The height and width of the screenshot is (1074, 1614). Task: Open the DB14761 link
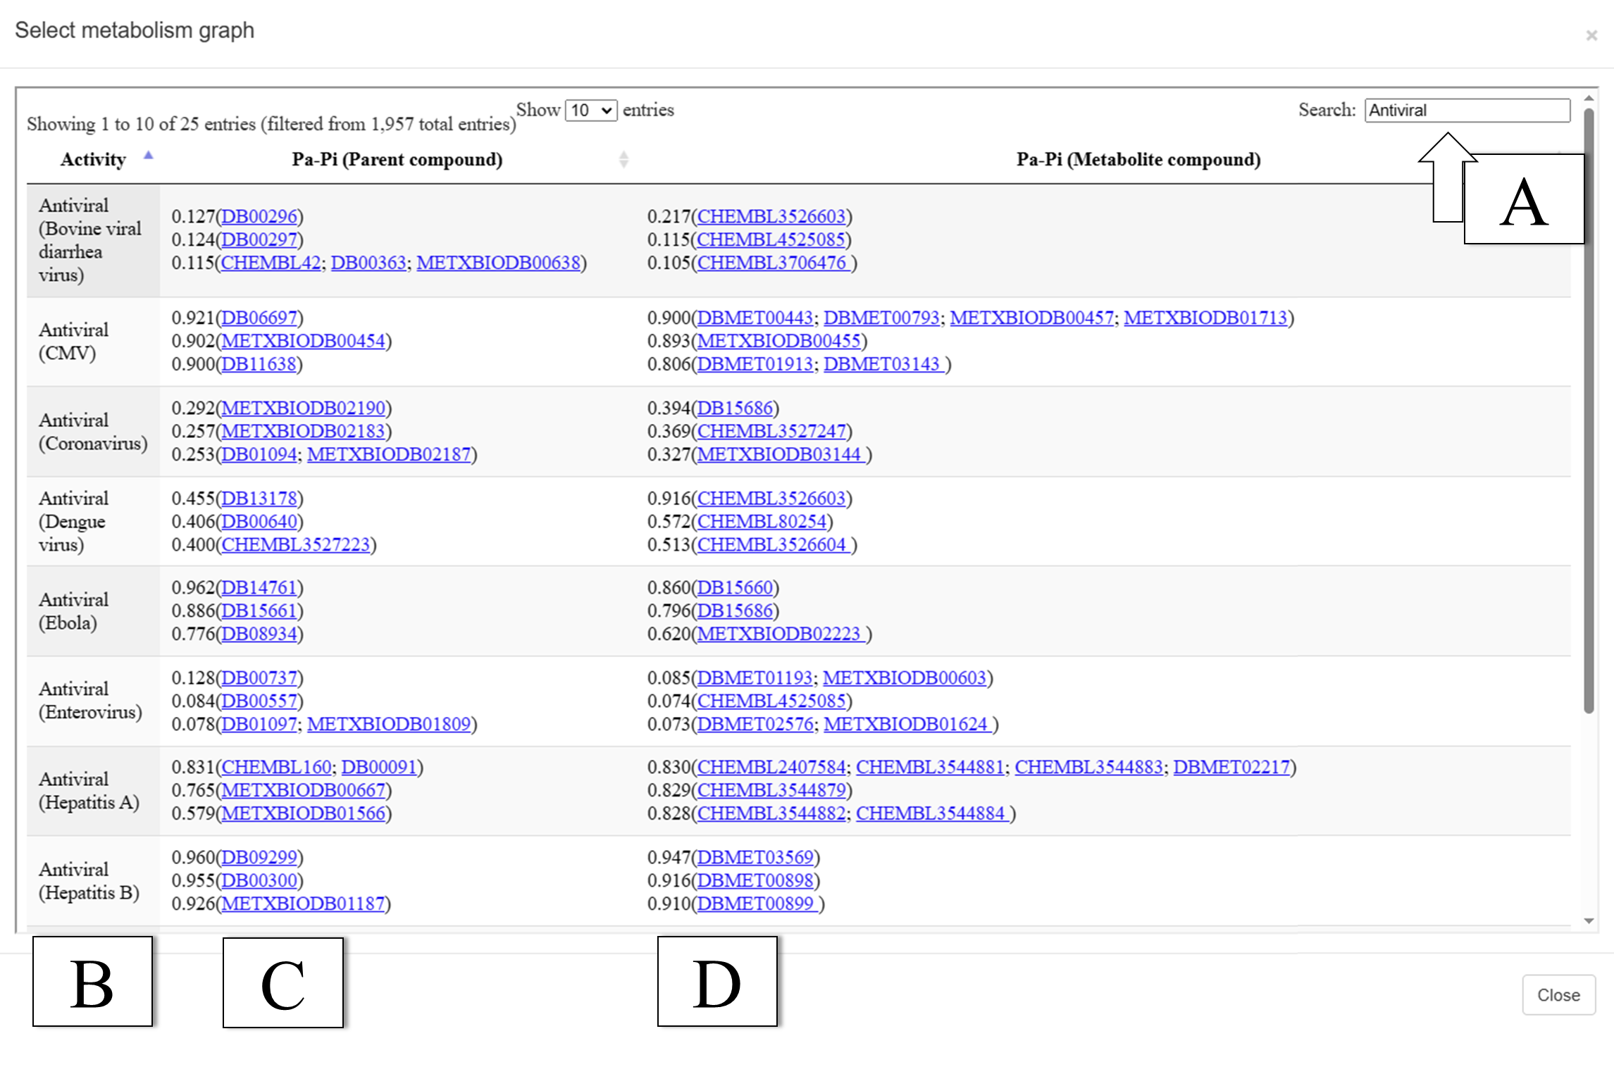click(x=259, y=587)
